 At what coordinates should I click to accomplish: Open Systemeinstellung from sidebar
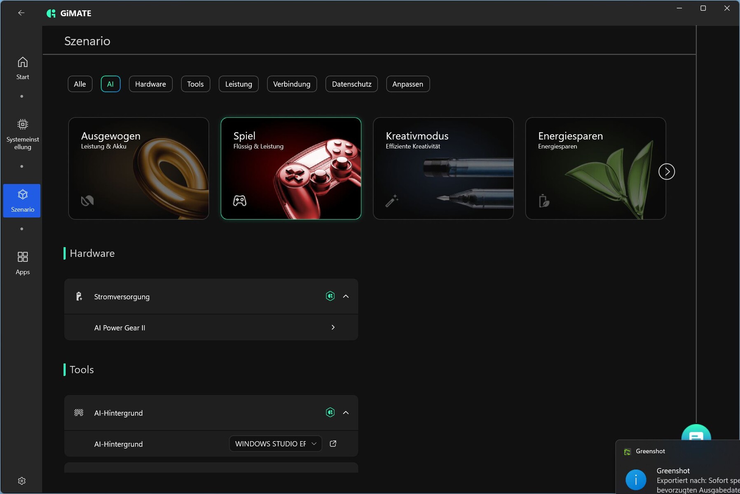22,134
